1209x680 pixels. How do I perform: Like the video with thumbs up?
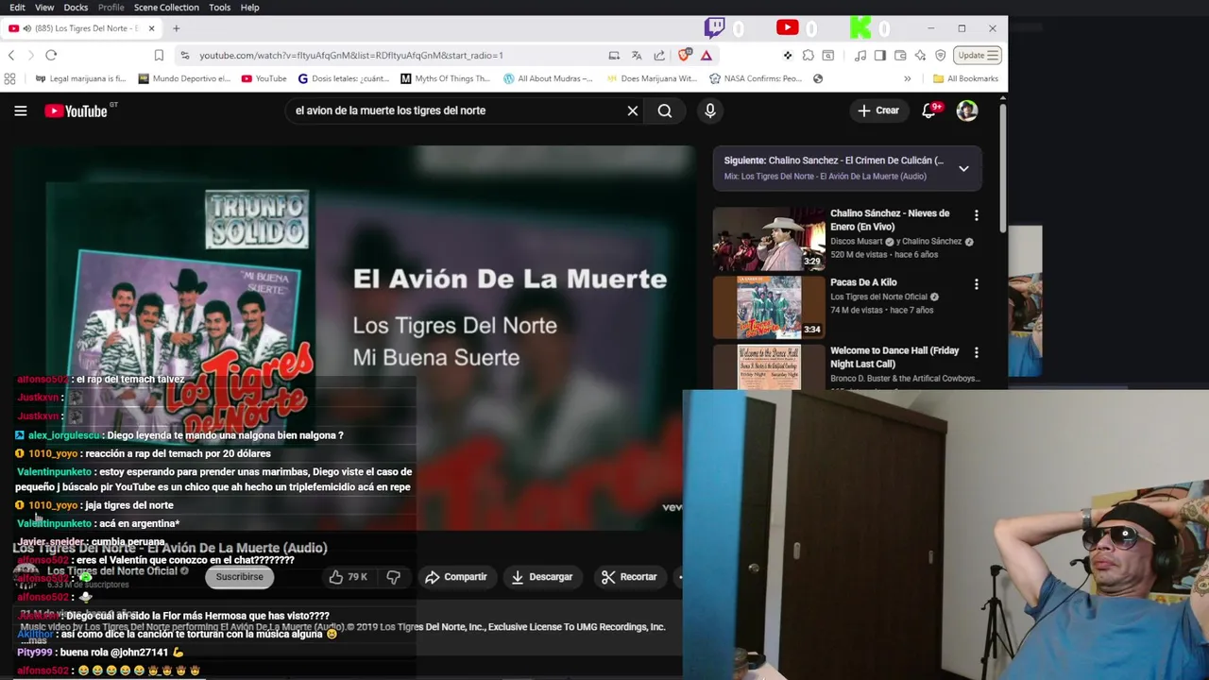(x=347, y=577)
